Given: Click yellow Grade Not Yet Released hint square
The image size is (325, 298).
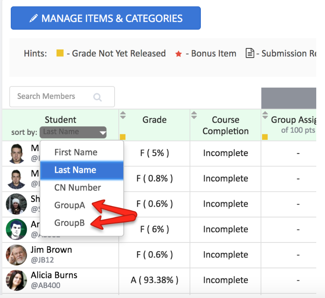Looking at the screenshot, I should [x=60, y=53].
